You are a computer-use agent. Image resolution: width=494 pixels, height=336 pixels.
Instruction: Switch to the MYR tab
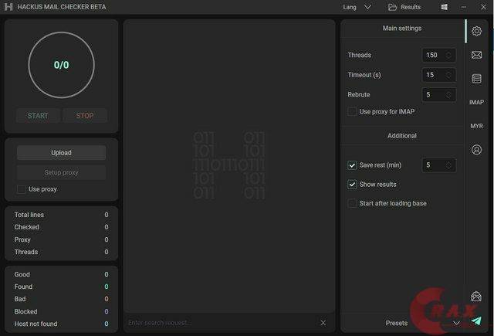click(x=476, y=126)
